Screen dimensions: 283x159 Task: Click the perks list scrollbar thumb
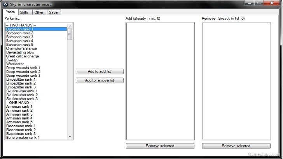(x=70, y=34)
